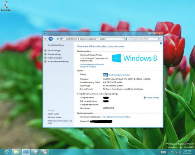Open Action Center under See also

click(x=53, y=114)
